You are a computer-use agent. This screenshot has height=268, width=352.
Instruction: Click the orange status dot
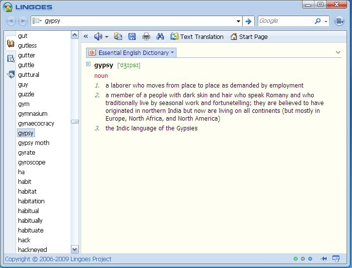pos(303,259)
